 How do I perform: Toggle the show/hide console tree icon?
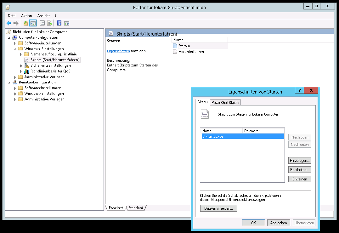click(x=33, y=23)
